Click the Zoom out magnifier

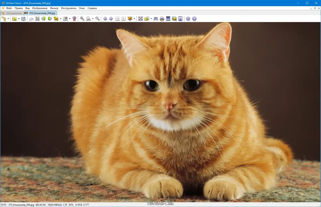tap(98, 19)
